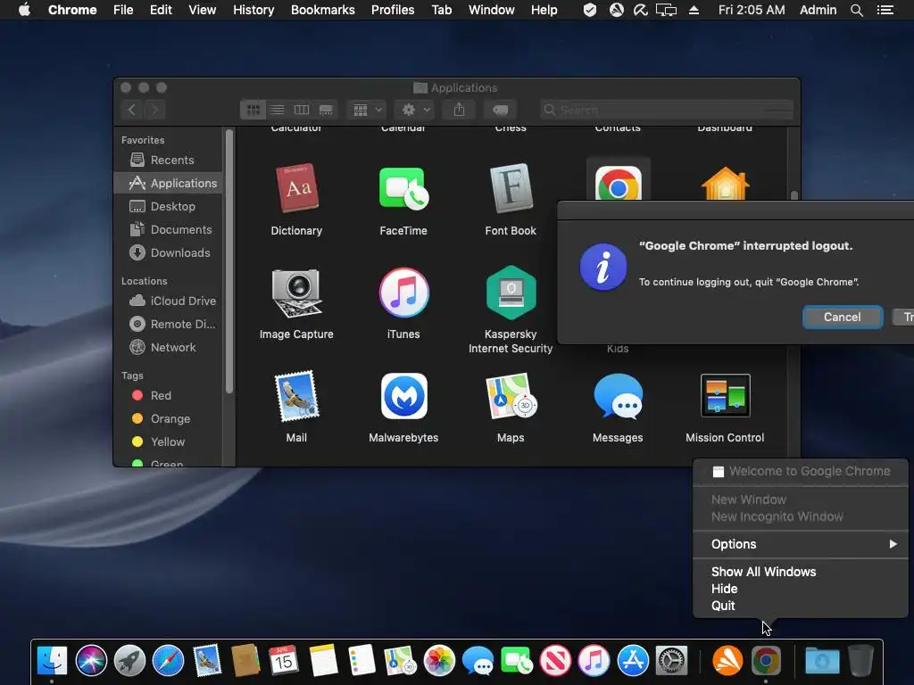Open the Trash in the Dock
The image size is (914, 685).
tap(860, 661)
